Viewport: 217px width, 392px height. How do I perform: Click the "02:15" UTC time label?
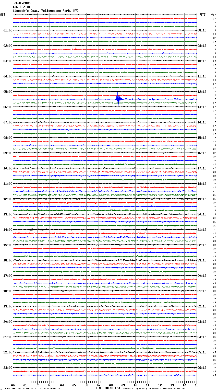tap(202, 306)
